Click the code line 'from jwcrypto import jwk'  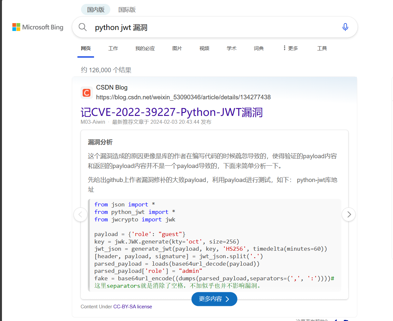point(135,219)
